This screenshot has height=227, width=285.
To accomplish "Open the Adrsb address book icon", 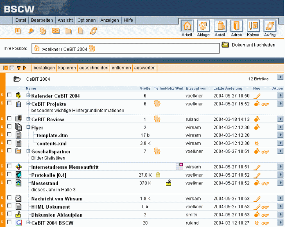I will click(x=237, y=26).
